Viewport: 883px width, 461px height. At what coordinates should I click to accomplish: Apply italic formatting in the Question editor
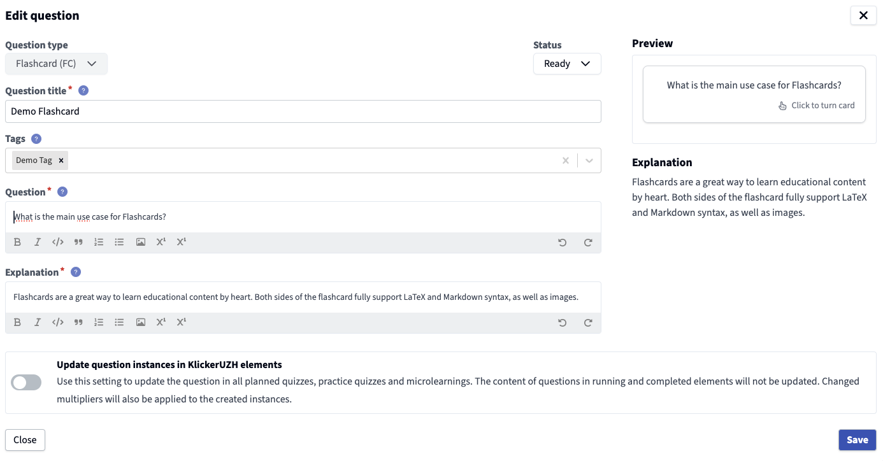[x=38, y=242]
